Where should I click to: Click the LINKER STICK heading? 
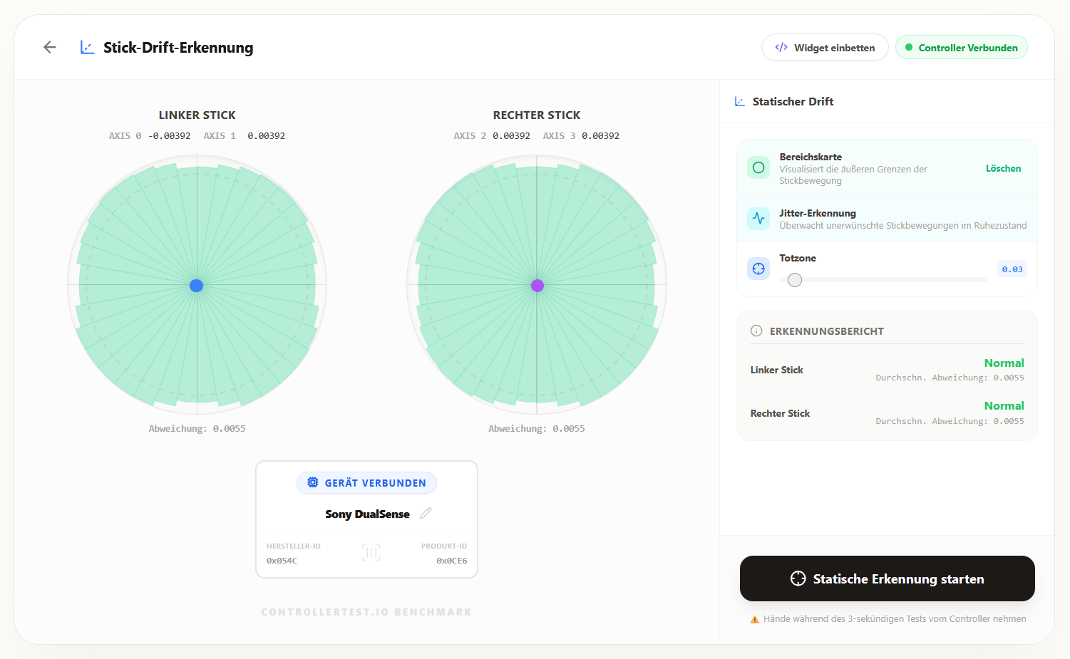click(x=197, y=115)
